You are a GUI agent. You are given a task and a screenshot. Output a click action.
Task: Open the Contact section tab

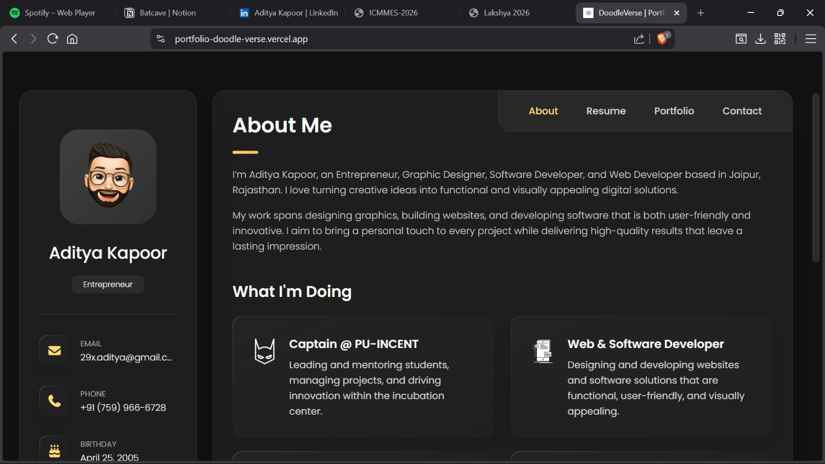(742, 111)
